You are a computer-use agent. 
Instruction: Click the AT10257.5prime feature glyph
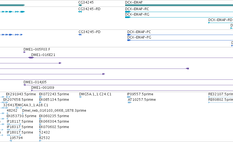pos(130,102)
